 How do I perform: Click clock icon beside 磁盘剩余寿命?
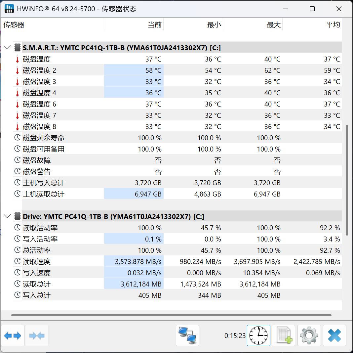pos(17,137)
